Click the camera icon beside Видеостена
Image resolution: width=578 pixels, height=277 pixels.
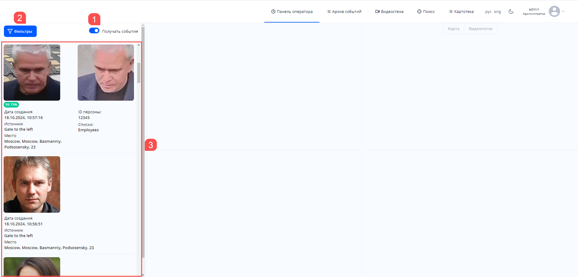coord(377,12)
